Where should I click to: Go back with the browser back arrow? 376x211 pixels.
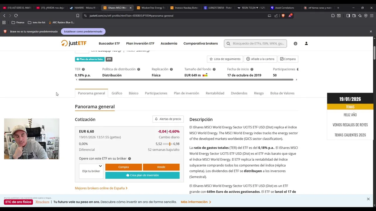click(4, 16)
